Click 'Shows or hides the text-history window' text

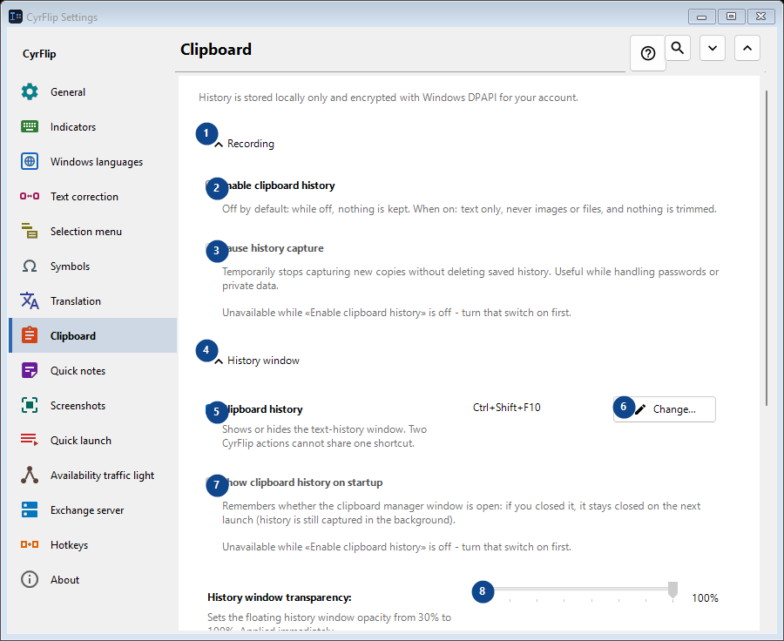[325, 436]
